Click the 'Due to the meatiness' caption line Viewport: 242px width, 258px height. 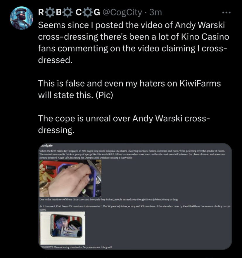pyautogui.click(x=109, y=199)
